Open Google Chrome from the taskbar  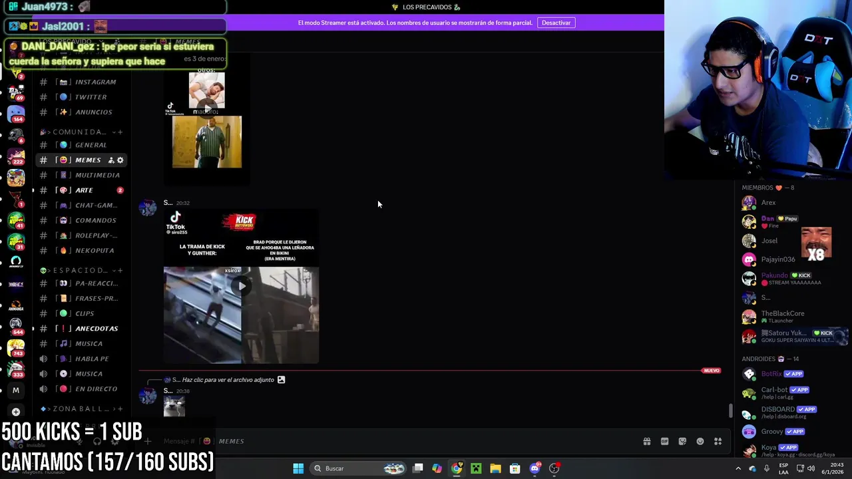(457, 468)
